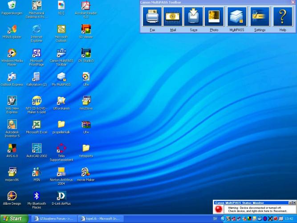Screen dimensions: 297x223
Task: Click the SV language indicator in taskbar
Action: pyautogui.click(x=216, y=219)
